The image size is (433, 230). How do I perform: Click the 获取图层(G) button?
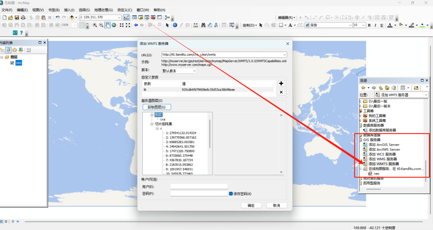(157, 107)
